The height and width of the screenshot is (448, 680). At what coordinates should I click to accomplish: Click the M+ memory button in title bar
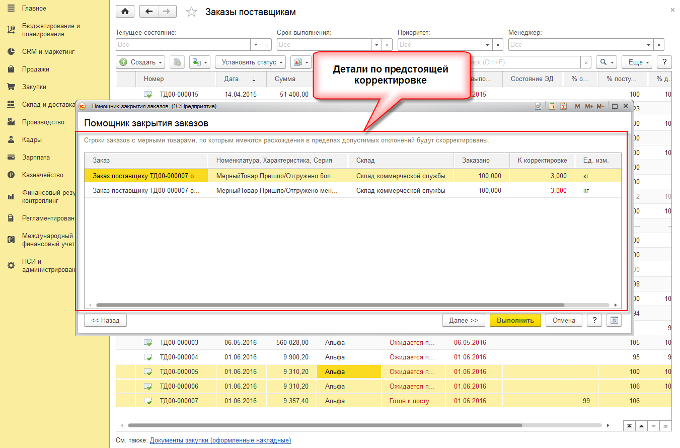tap(589, 106)
